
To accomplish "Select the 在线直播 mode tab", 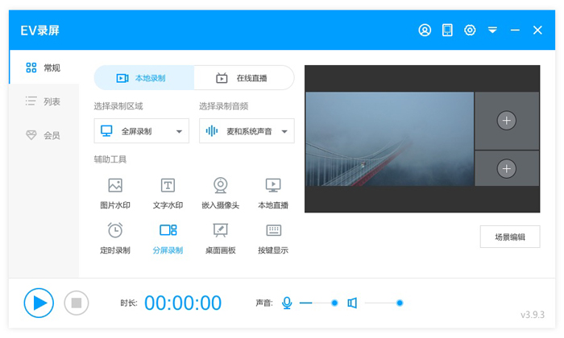I will tap(244, 78).
